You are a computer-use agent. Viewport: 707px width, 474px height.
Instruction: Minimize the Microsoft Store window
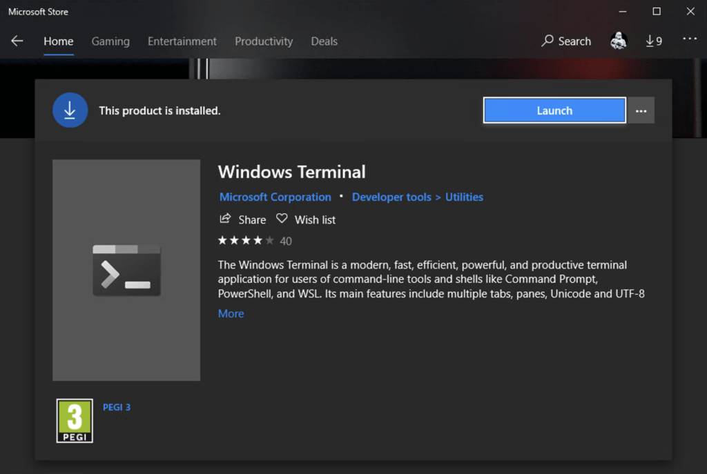(x=623, y=11)
